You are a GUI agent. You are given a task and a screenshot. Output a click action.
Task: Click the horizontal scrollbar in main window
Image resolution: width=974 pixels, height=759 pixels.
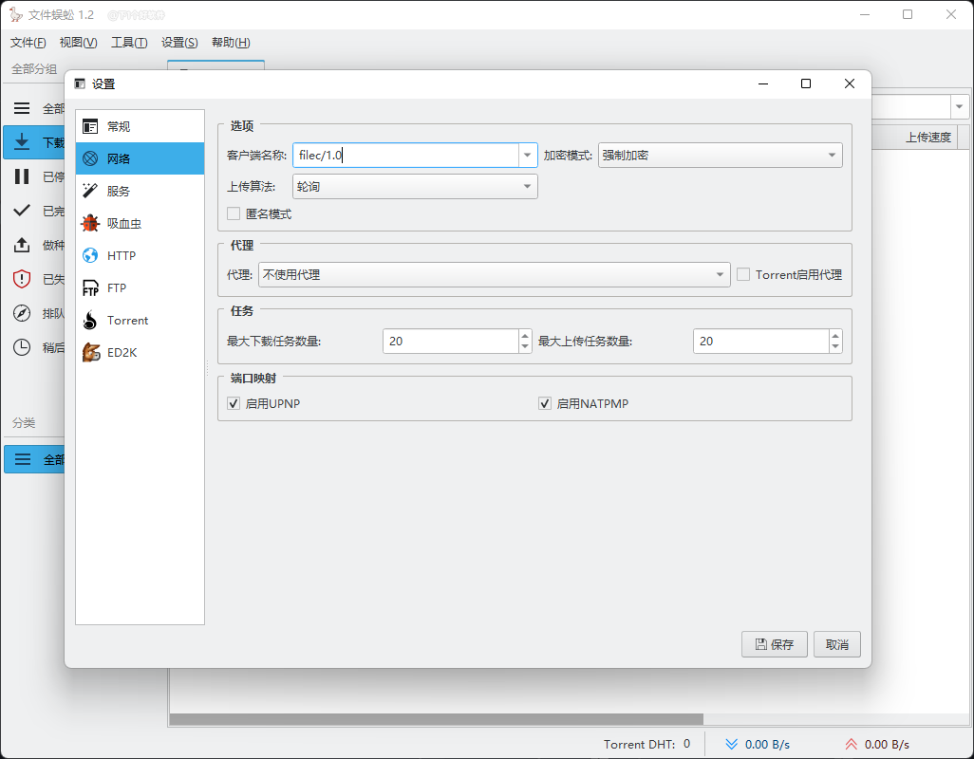437,718
